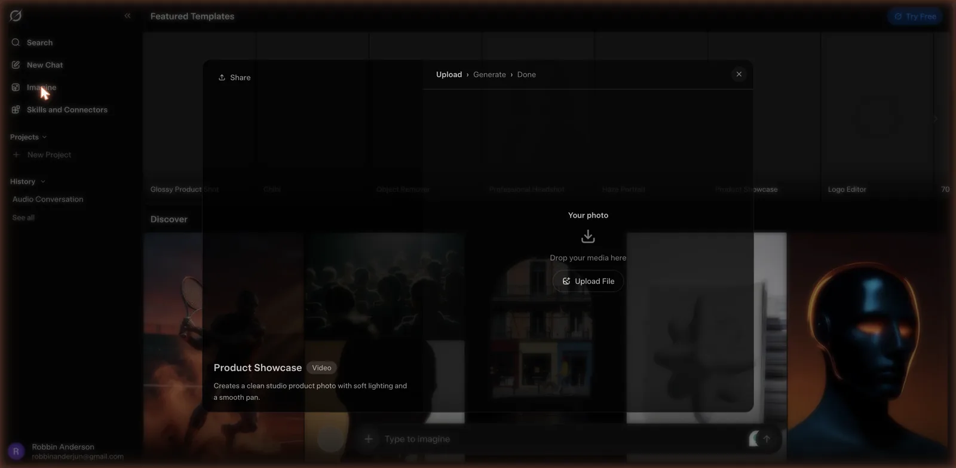Screen dimensions: 956x468
Task: Start a New Chat from sidebar
Action: [44, 65]
